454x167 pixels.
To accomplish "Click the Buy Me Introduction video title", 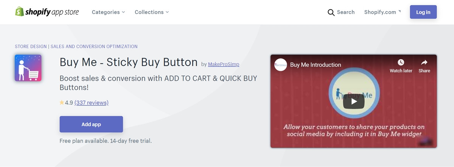I will pos(316,65).
